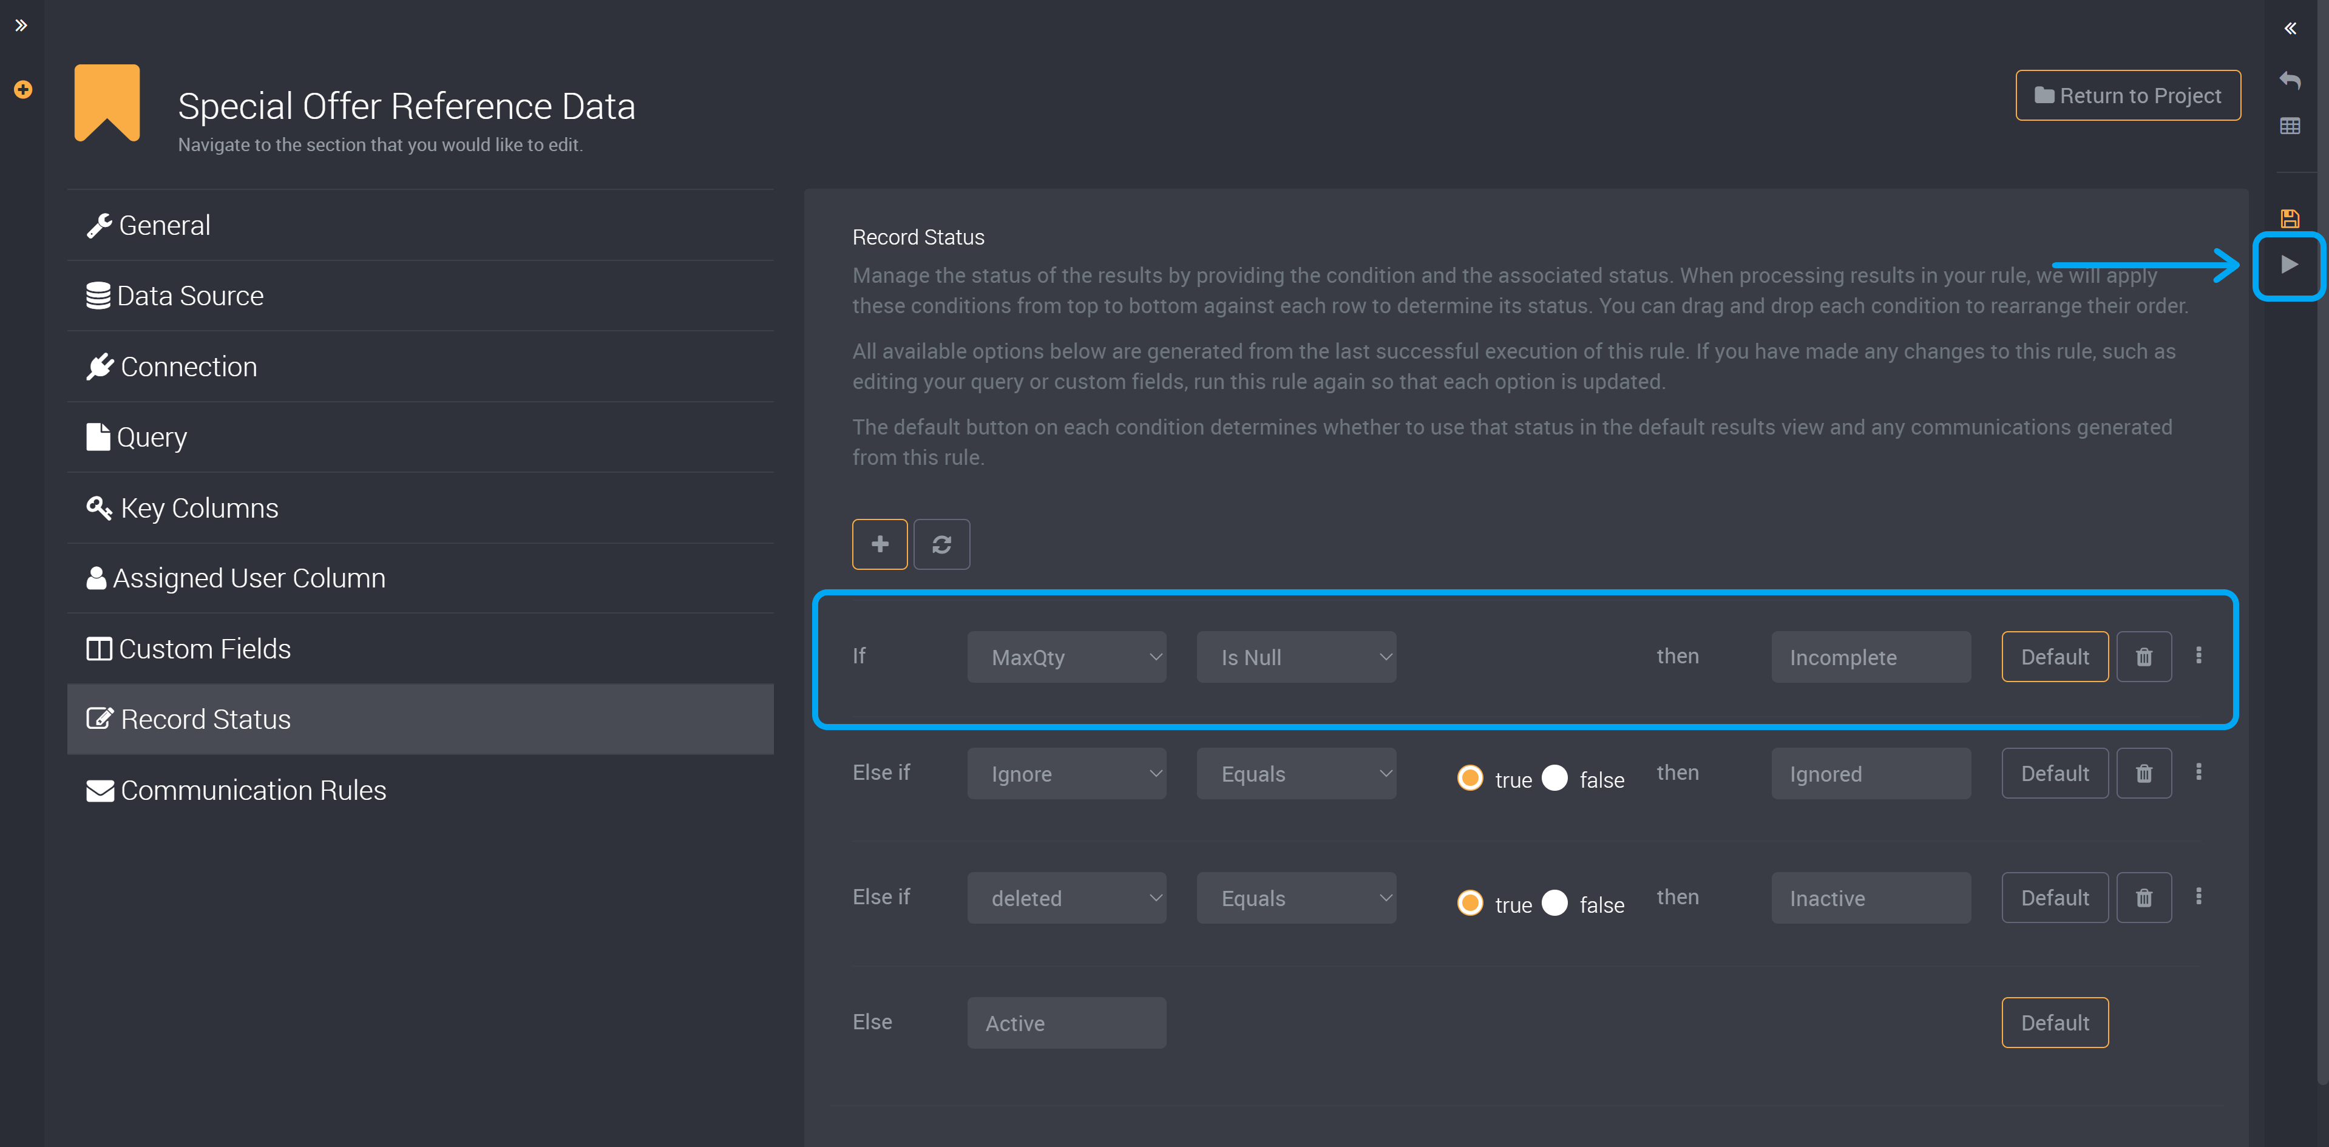Image resolution: width=2329 pixels, height=1147 pixels.
Task: Add a new condition with plus button
Action: point(880,544)
